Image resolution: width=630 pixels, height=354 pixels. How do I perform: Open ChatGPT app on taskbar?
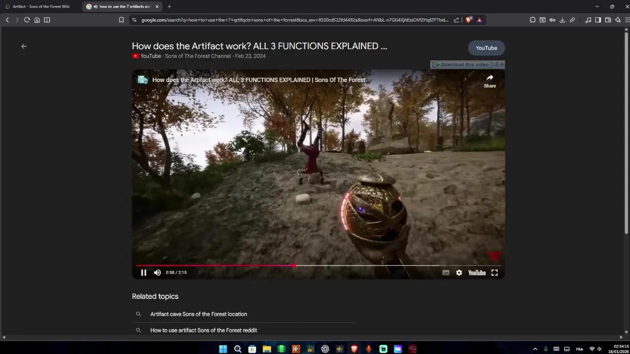325,349
